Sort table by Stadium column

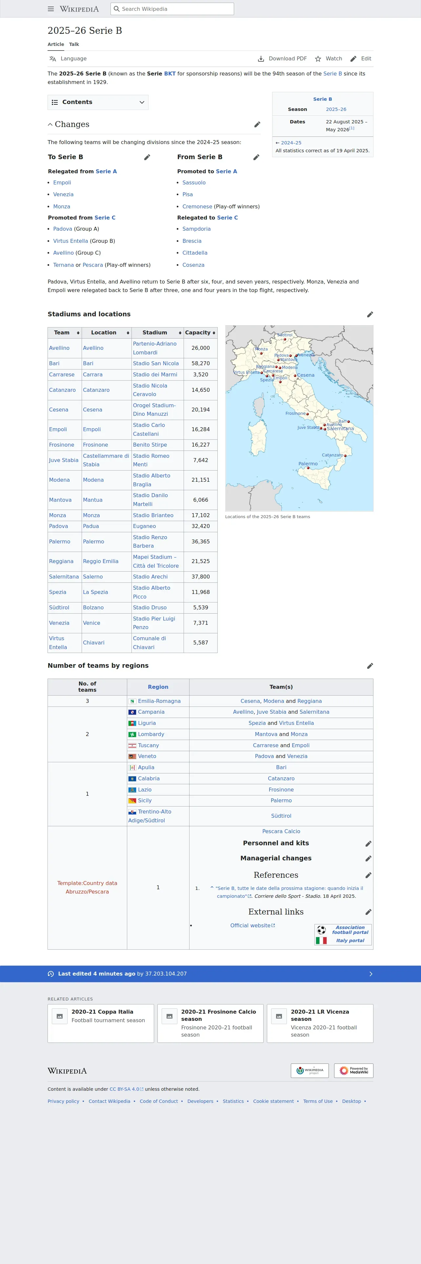(157, 333)
